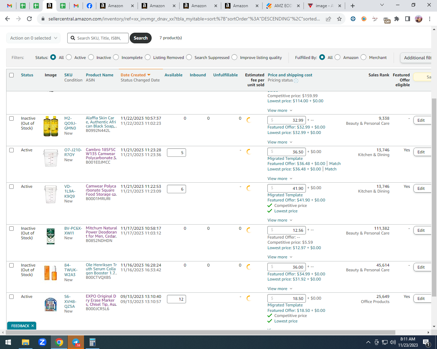Image resolution: width=437 pixels, height=349 pixels.
Task: Check the Alaffia Skin Care row checkbox
Action: [12, 119]
